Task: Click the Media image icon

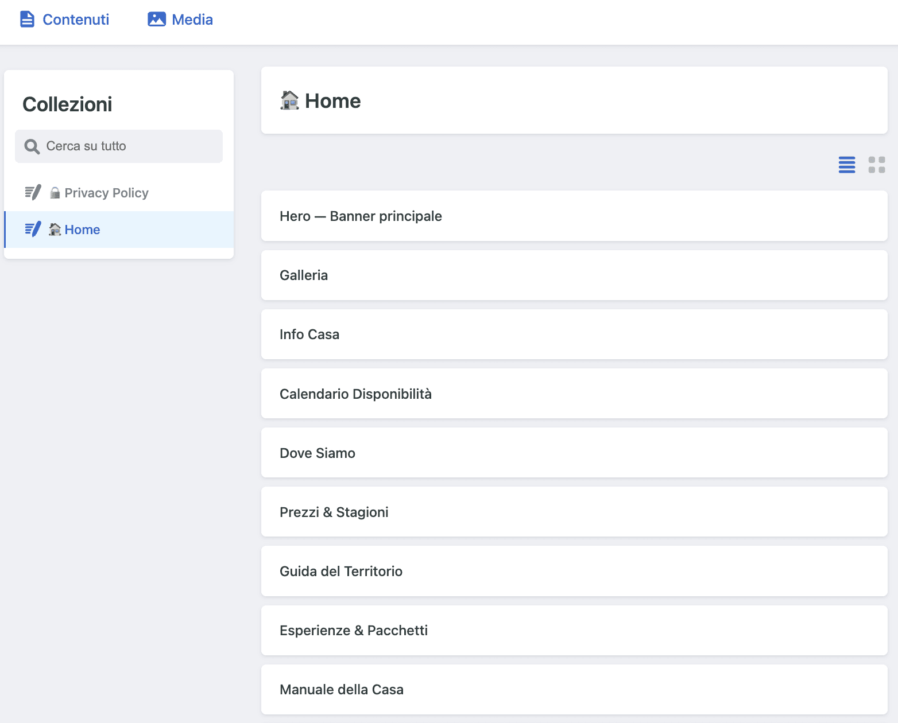Action: (x=157, y=20)
